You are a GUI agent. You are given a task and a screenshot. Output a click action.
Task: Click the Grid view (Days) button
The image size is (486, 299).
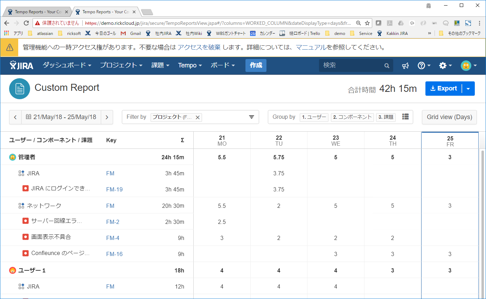(x=449, y=117)
